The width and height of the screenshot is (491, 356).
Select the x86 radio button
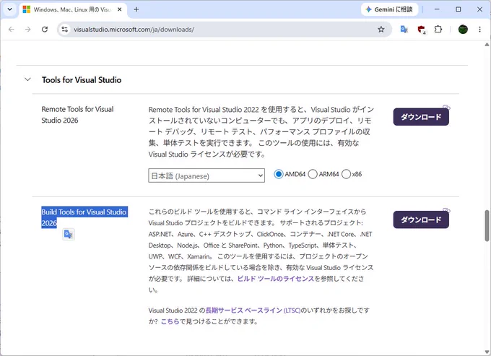pyautogui.click(x=346, y=174)
